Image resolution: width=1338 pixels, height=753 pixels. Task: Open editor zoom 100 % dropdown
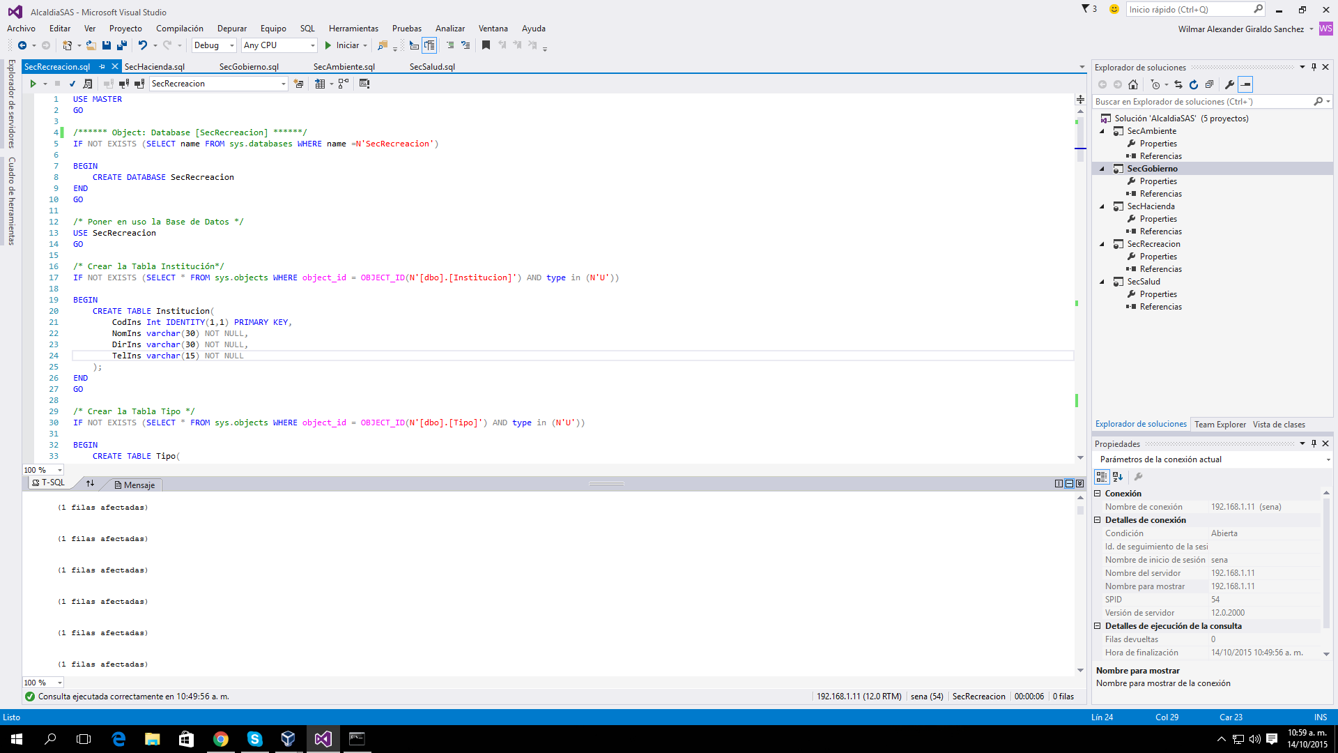pos(43,470)
